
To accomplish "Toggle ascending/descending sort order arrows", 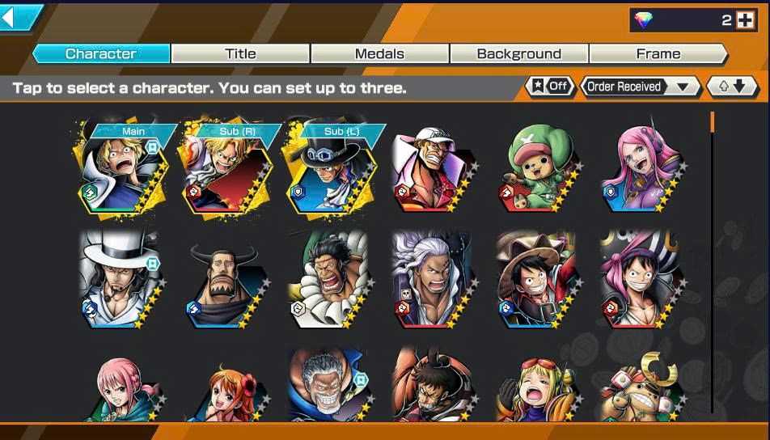I will [732, 87].
